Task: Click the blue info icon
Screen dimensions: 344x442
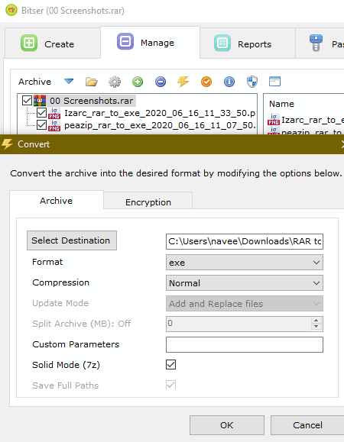Action: (x=229, y=82)
